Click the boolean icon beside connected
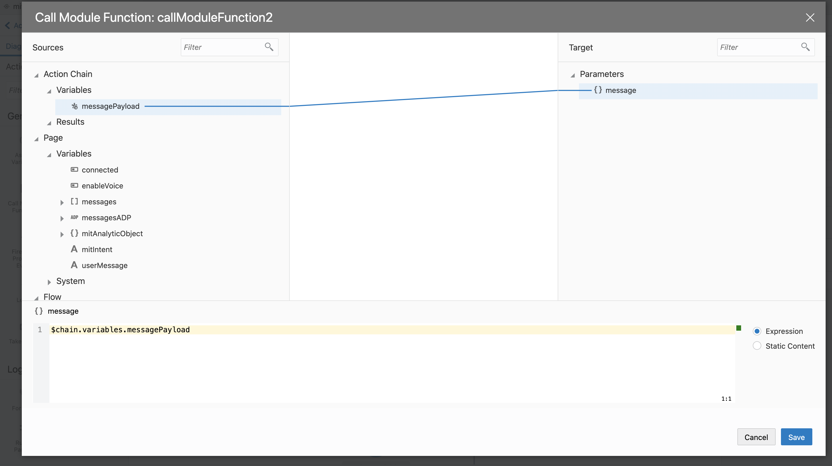The width and height of the screenshot is (832, 466). 74,170
